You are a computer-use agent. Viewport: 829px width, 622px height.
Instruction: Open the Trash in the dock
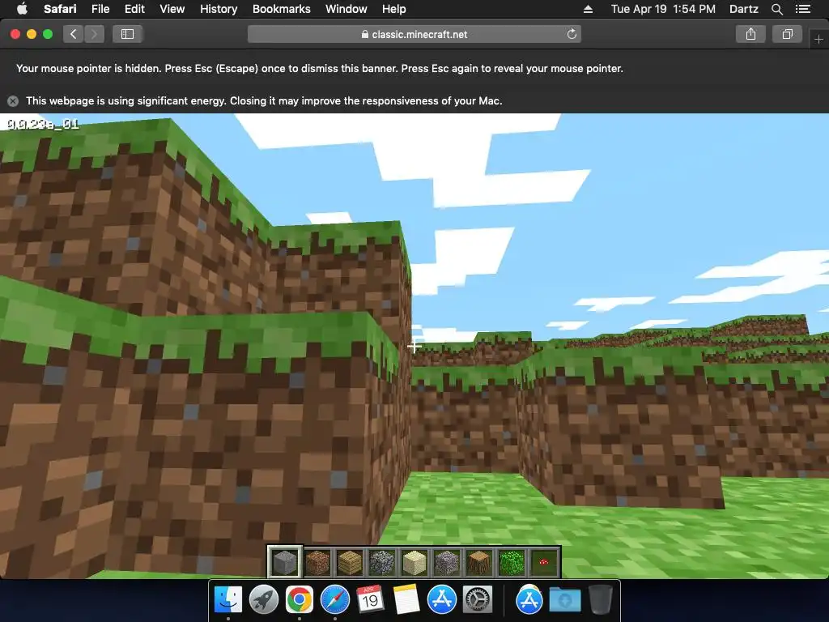tap(601, 600)
